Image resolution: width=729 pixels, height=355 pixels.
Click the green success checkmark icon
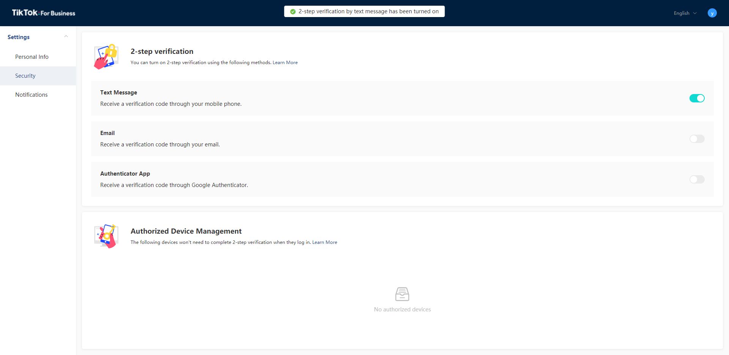(293, 11)
